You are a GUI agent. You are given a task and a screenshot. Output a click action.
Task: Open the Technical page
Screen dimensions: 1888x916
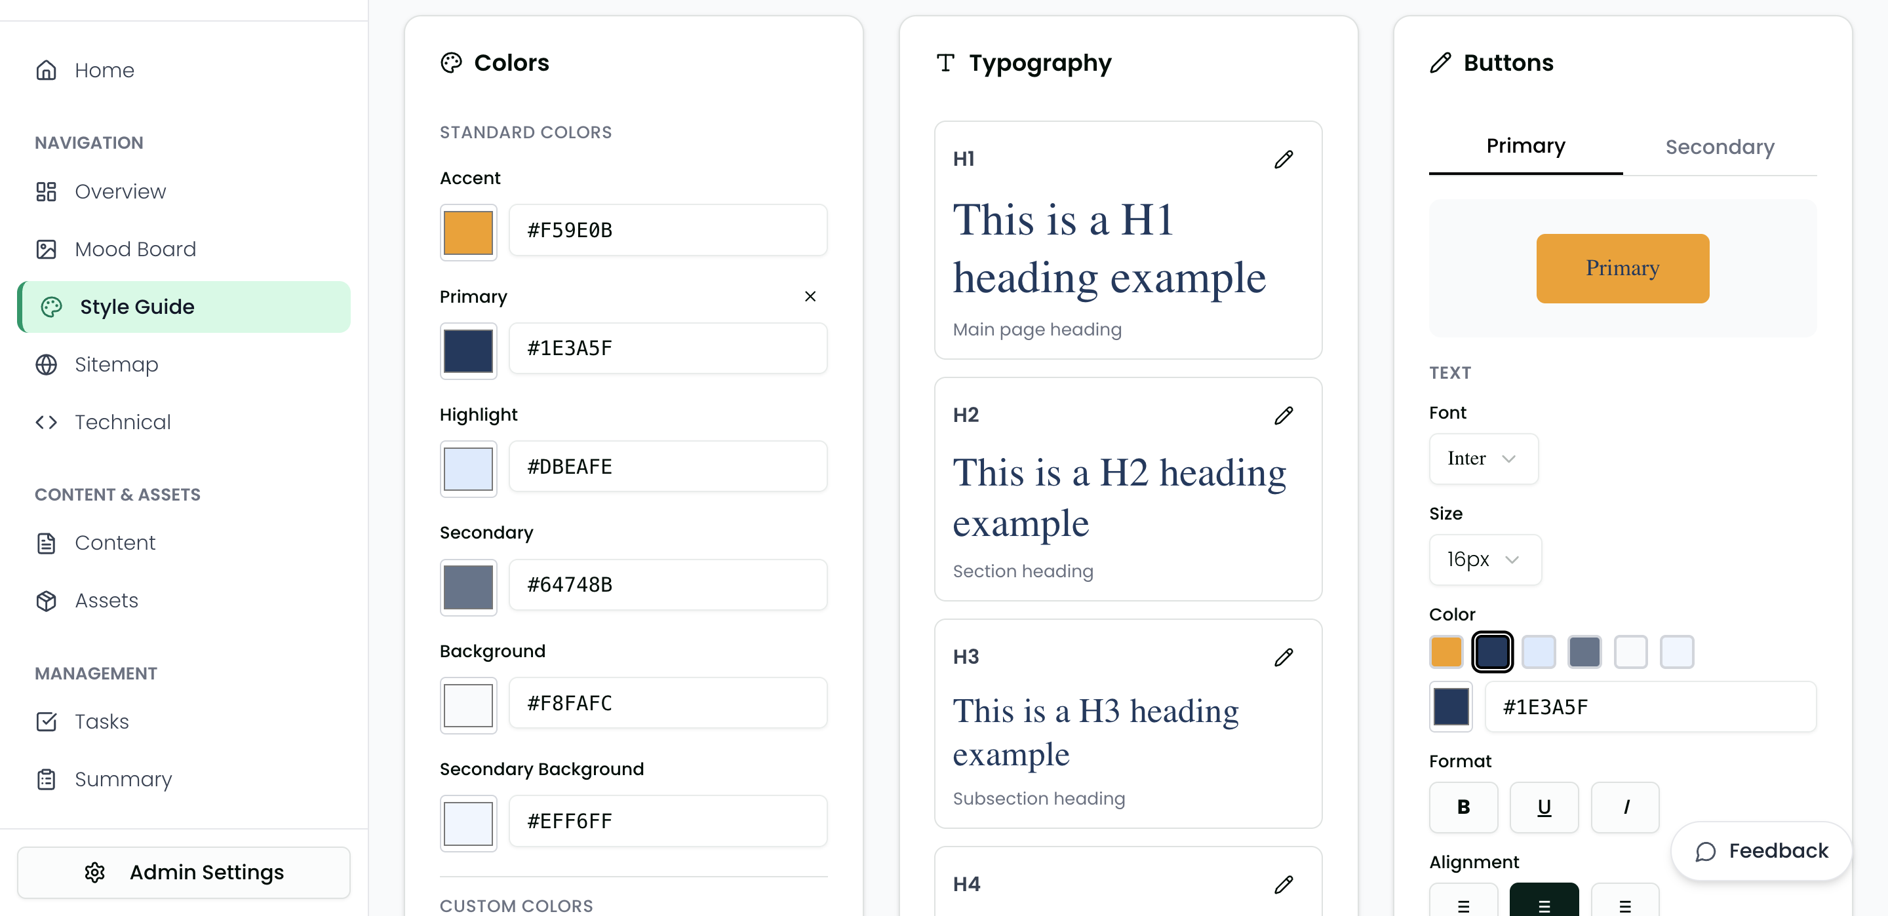coord(184,422)
